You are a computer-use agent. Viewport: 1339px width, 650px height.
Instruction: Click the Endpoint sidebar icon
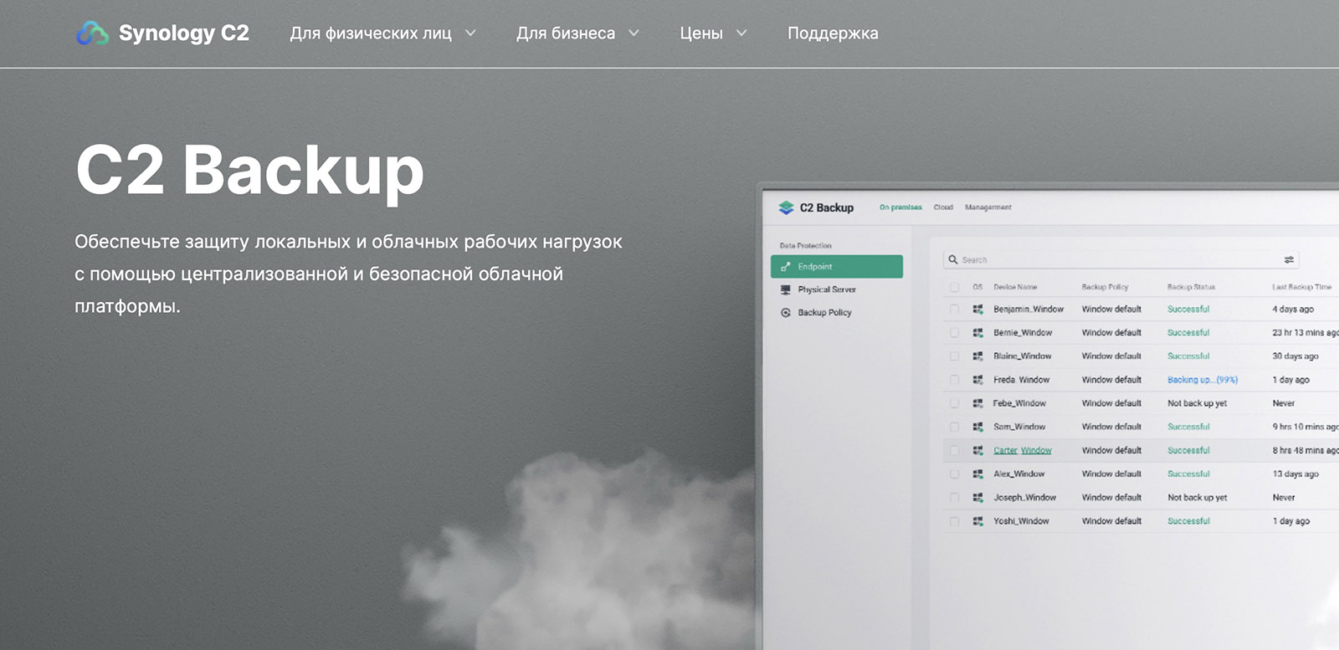[x=785, y=267]
